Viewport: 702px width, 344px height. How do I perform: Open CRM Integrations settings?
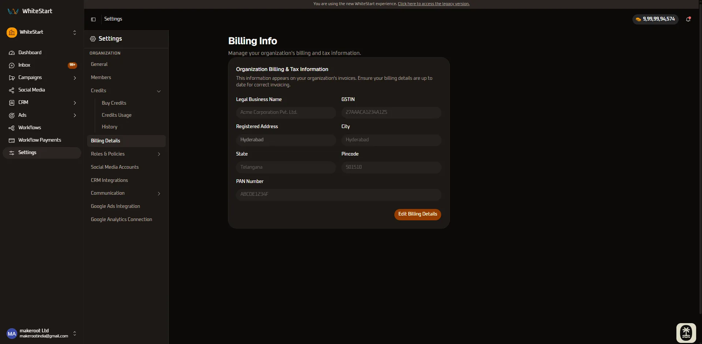[x=126, y=180]
